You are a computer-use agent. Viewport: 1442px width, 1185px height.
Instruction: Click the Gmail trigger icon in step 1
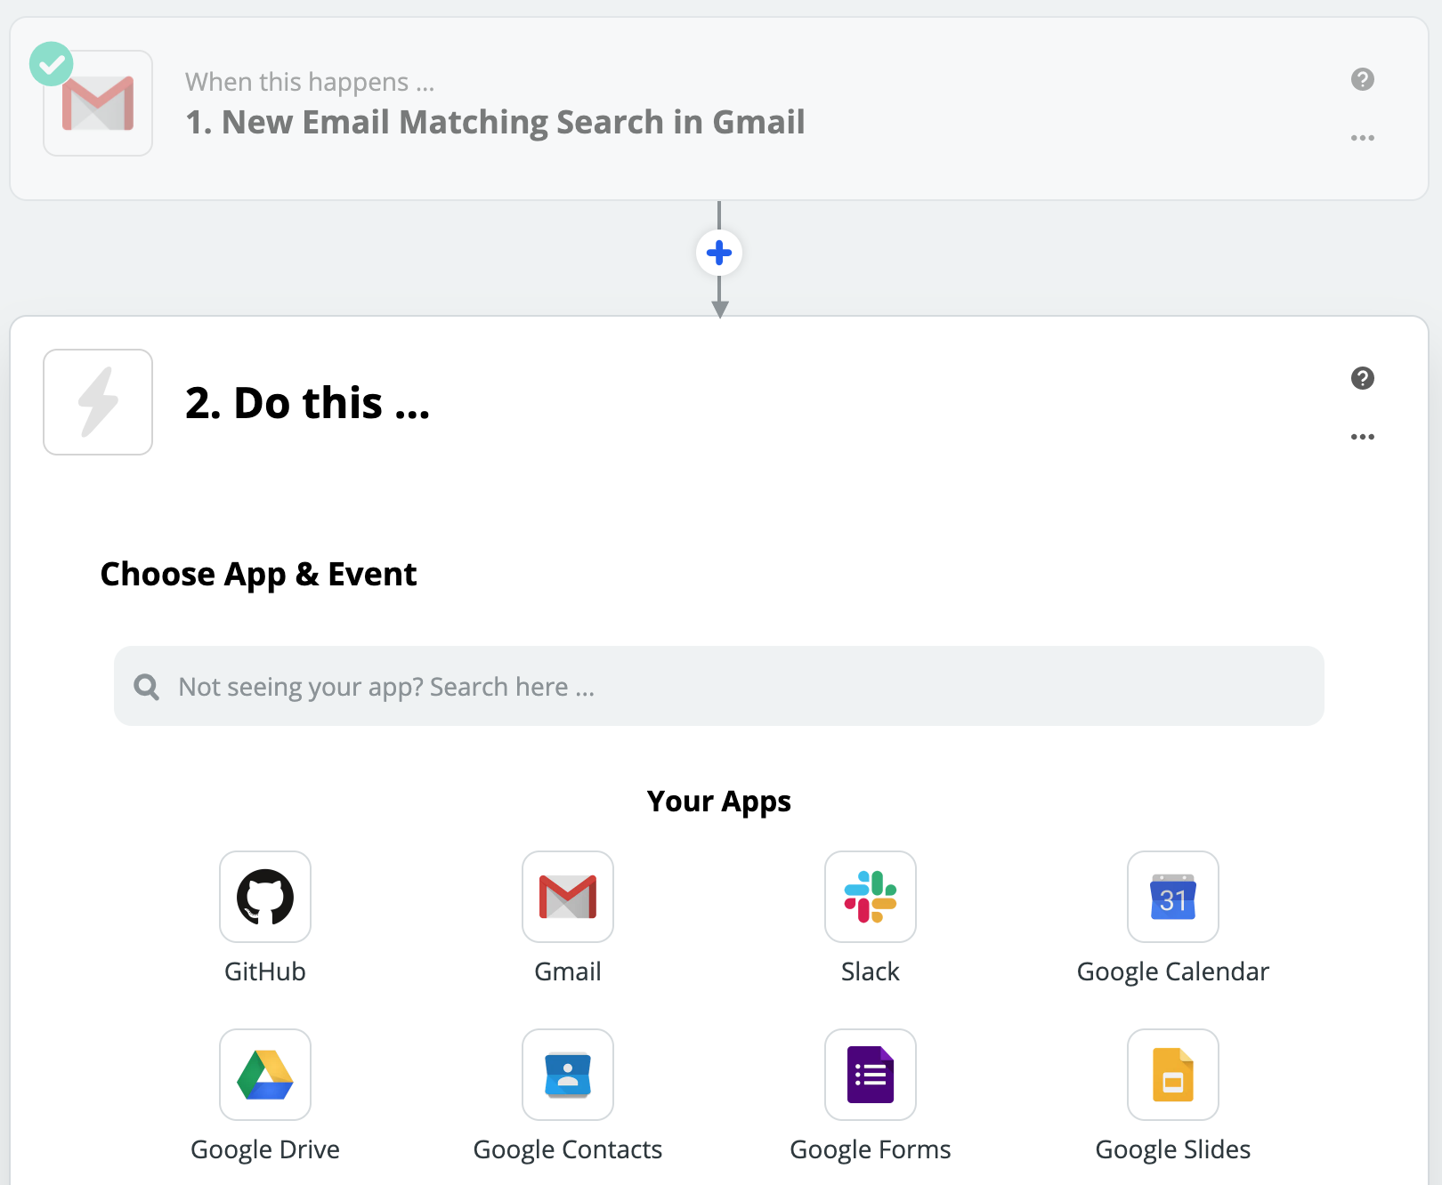pos(98,103)
